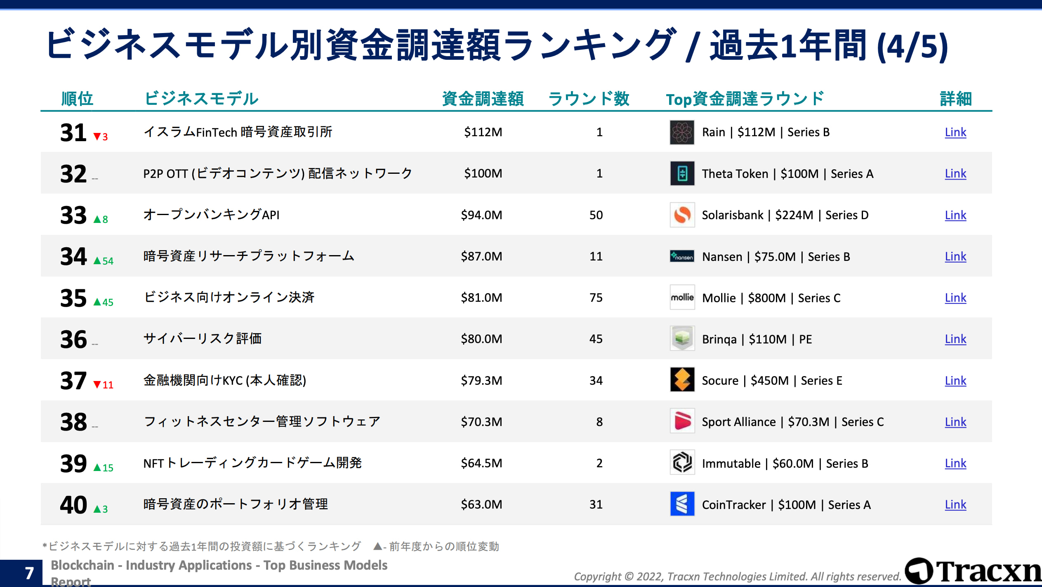Open the Link for ビジネス向けオンライン決済
Screen dimensions: 1042x587
click(955, 298)
